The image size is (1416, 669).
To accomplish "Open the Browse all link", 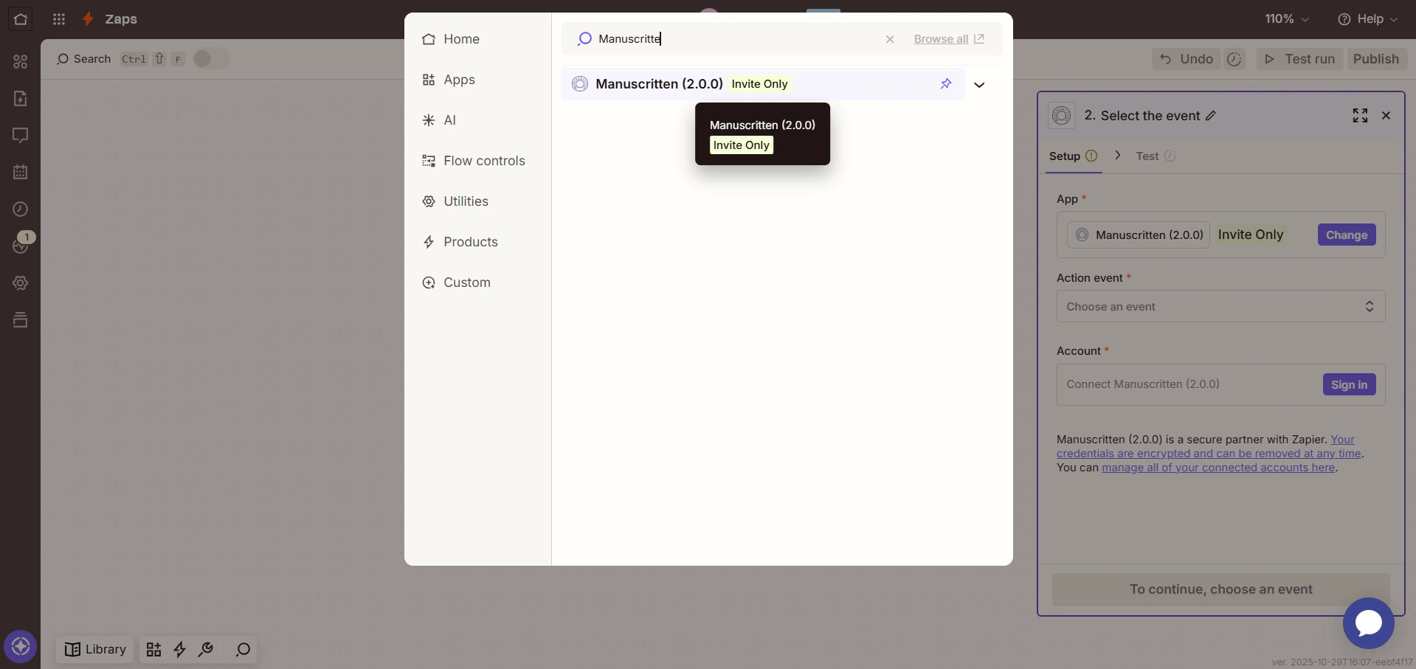I will [943, 39].
